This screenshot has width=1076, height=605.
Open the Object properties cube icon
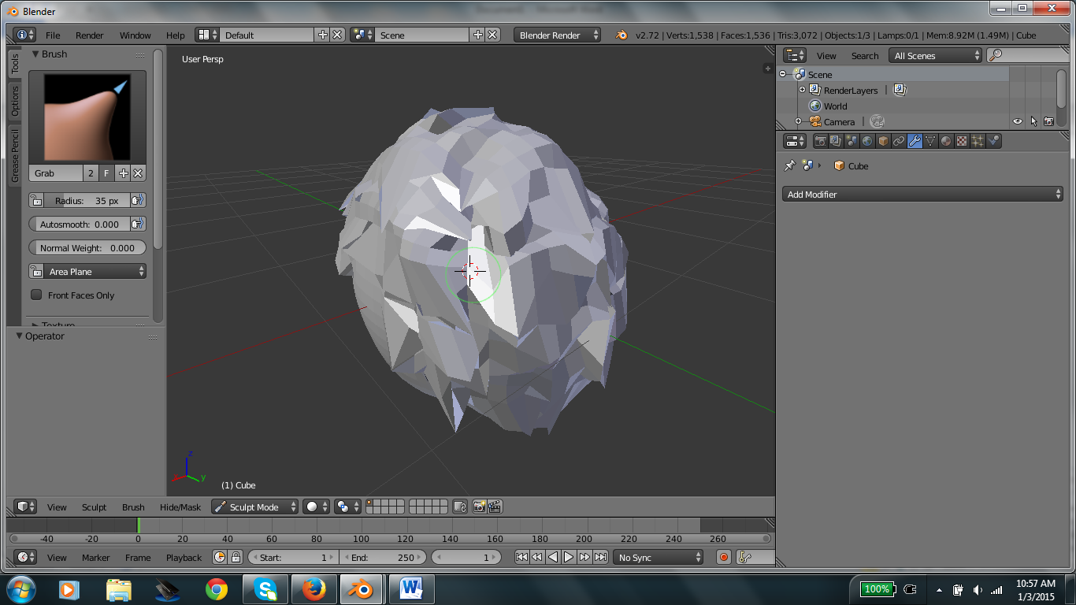coord(883,141)
